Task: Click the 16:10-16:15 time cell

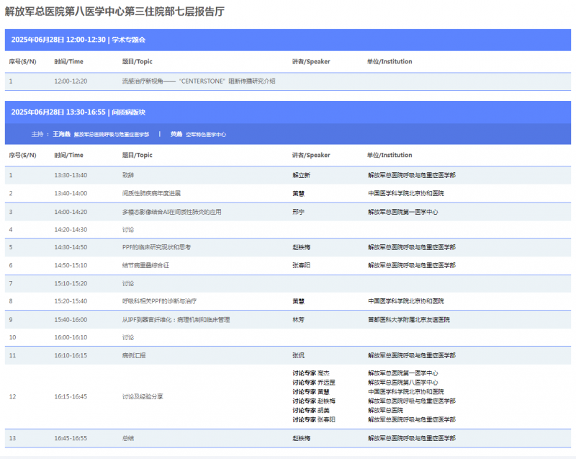Action: pyautogui.click(x=71, y=356)
